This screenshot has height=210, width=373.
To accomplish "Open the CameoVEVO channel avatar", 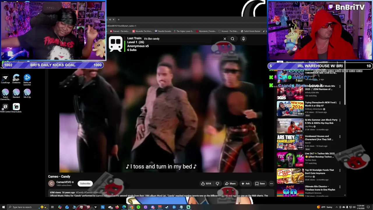I will [x=51, y=183].
